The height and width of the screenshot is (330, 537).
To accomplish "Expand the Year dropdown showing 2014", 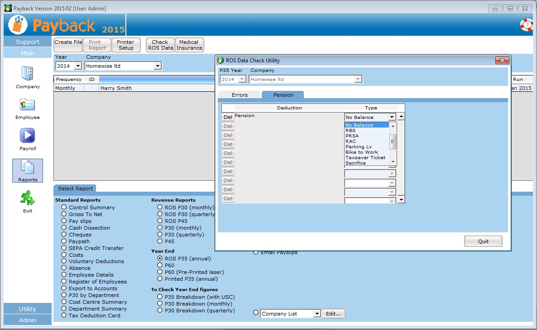I will (77, 66).
